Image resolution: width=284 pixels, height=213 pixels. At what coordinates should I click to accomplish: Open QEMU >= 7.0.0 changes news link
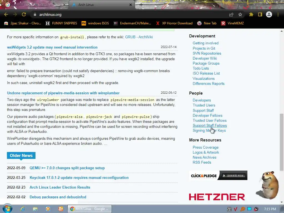tap(67, 168)
